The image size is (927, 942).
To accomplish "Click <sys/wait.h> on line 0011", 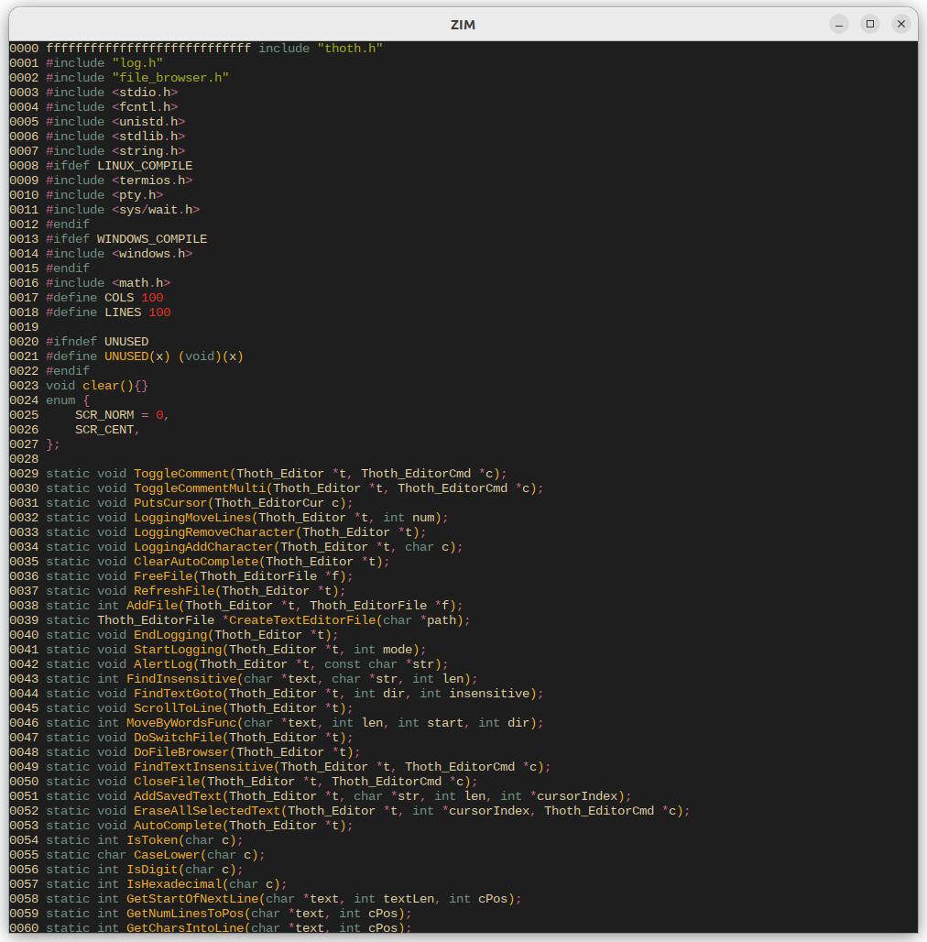I will click(156, 209).
